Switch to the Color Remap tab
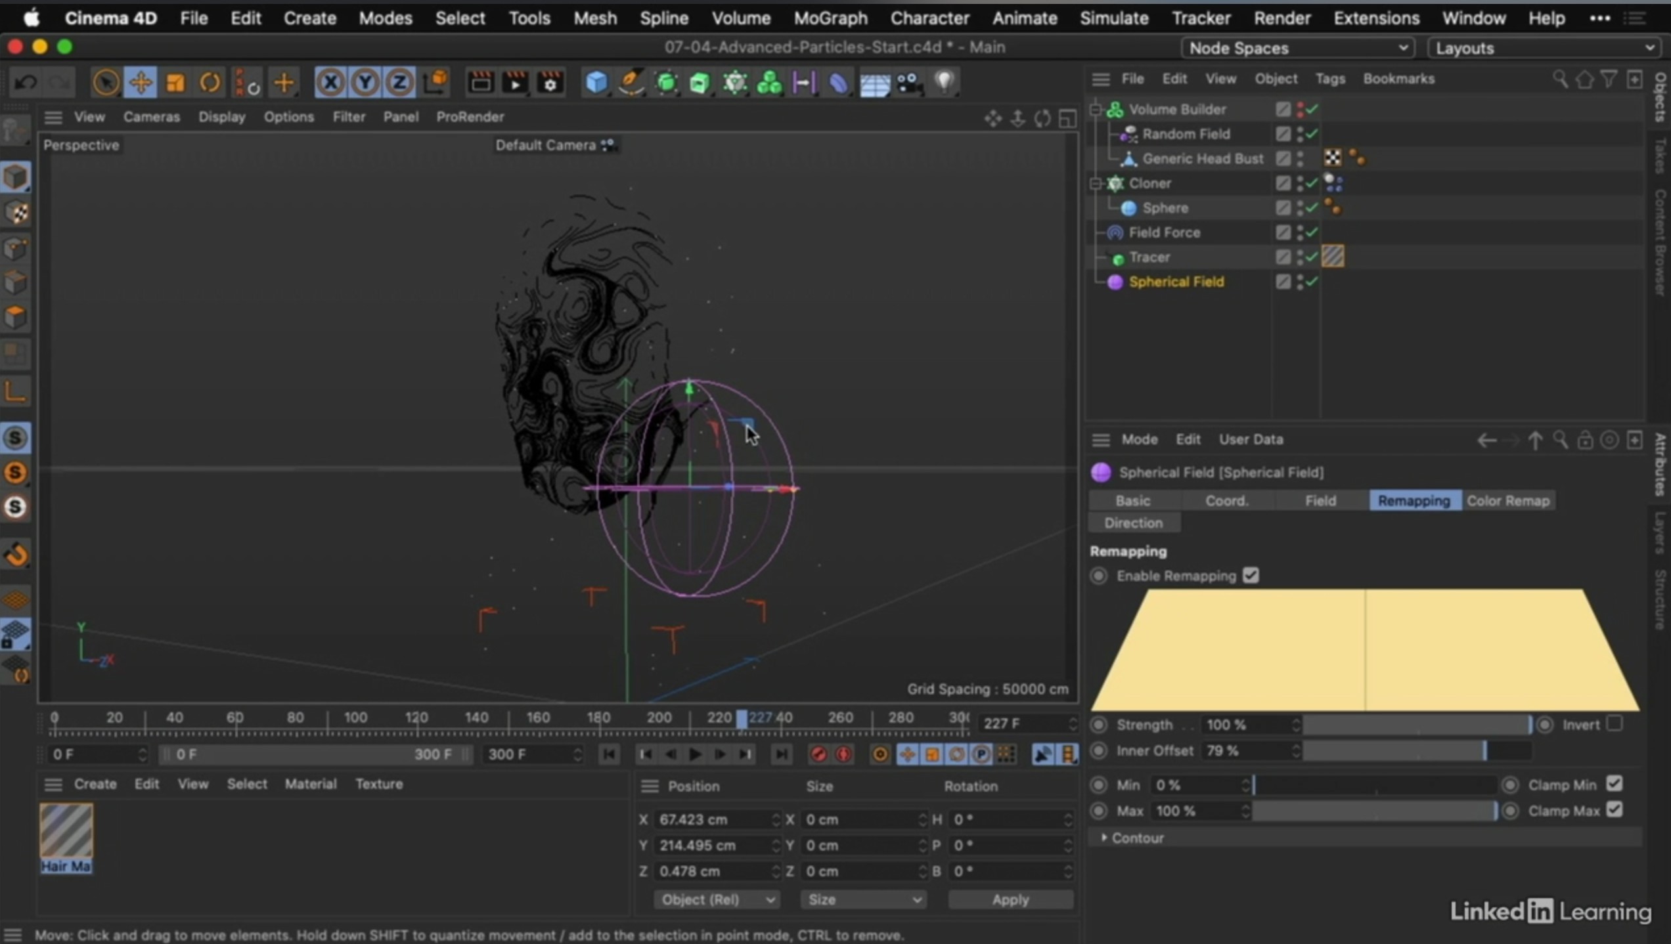 1507,500
